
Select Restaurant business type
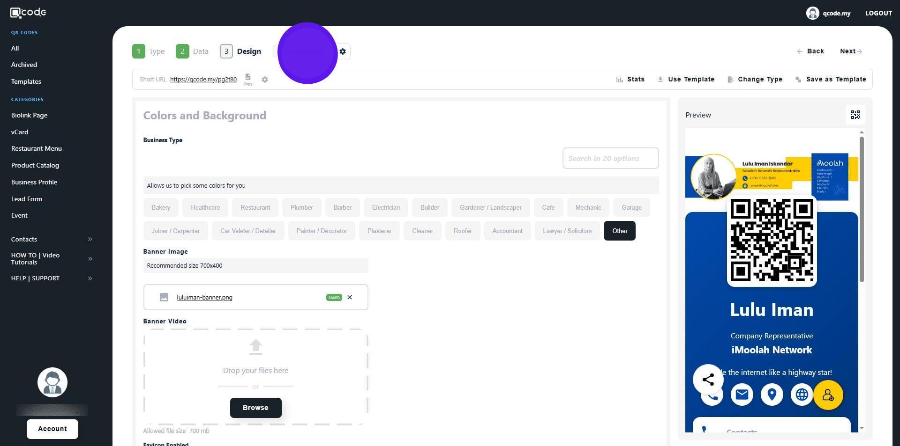tap(255, 207)
